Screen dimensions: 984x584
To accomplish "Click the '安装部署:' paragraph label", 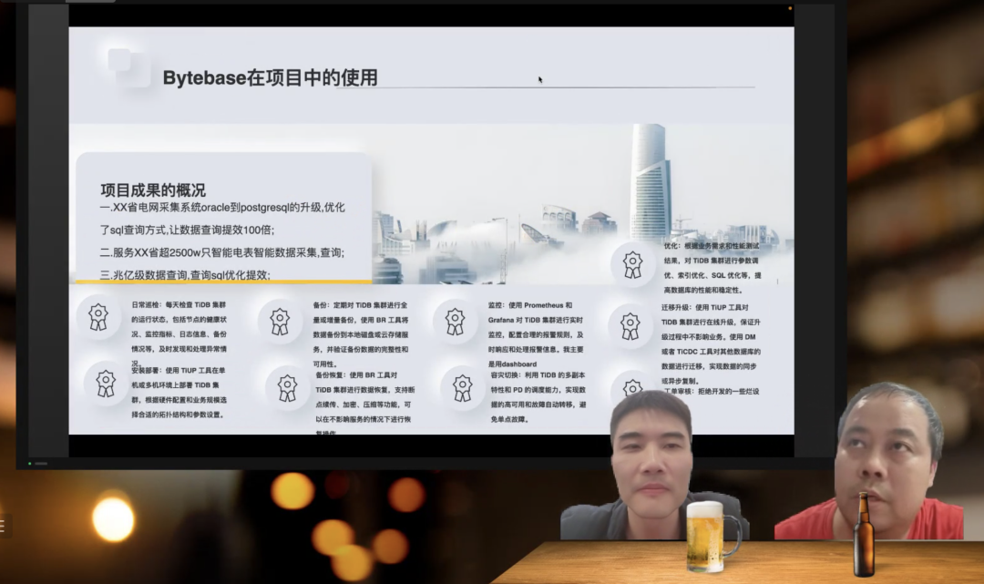I will (148, 371).
